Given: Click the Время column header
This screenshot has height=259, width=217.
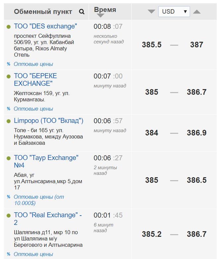Looking at the screenshot, I should 105,10.
